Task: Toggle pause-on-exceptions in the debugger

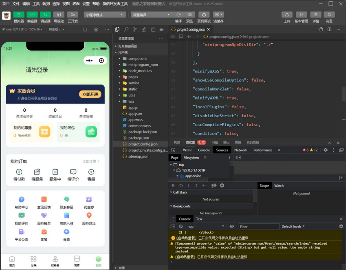Action: click(222, 186)
